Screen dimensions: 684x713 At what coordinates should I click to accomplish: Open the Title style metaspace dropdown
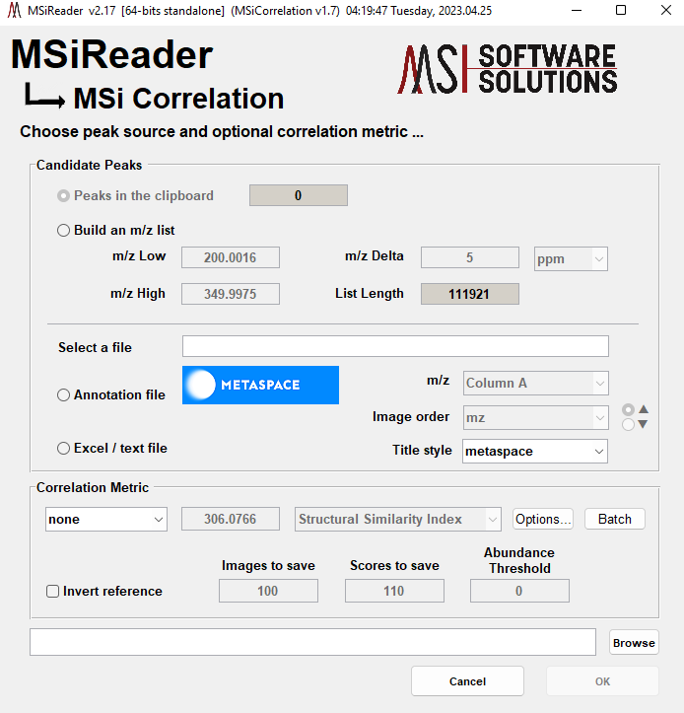click(x=535, y=451)
